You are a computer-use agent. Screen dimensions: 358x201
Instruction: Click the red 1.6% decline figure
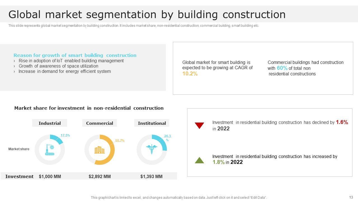(342, 122)
